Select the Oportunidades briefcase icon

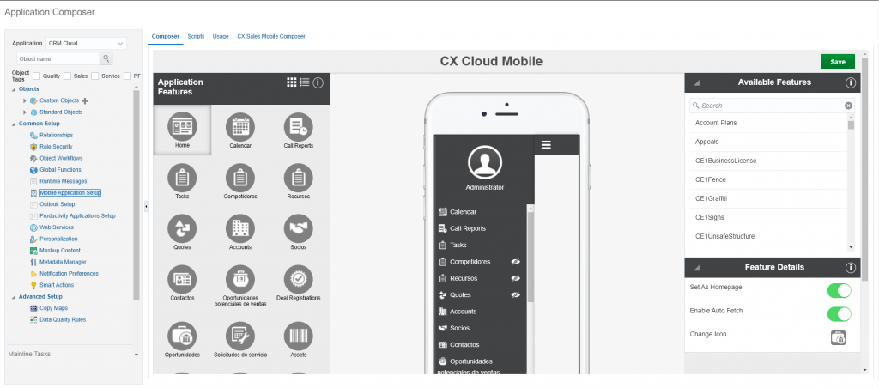click(182, 336)
